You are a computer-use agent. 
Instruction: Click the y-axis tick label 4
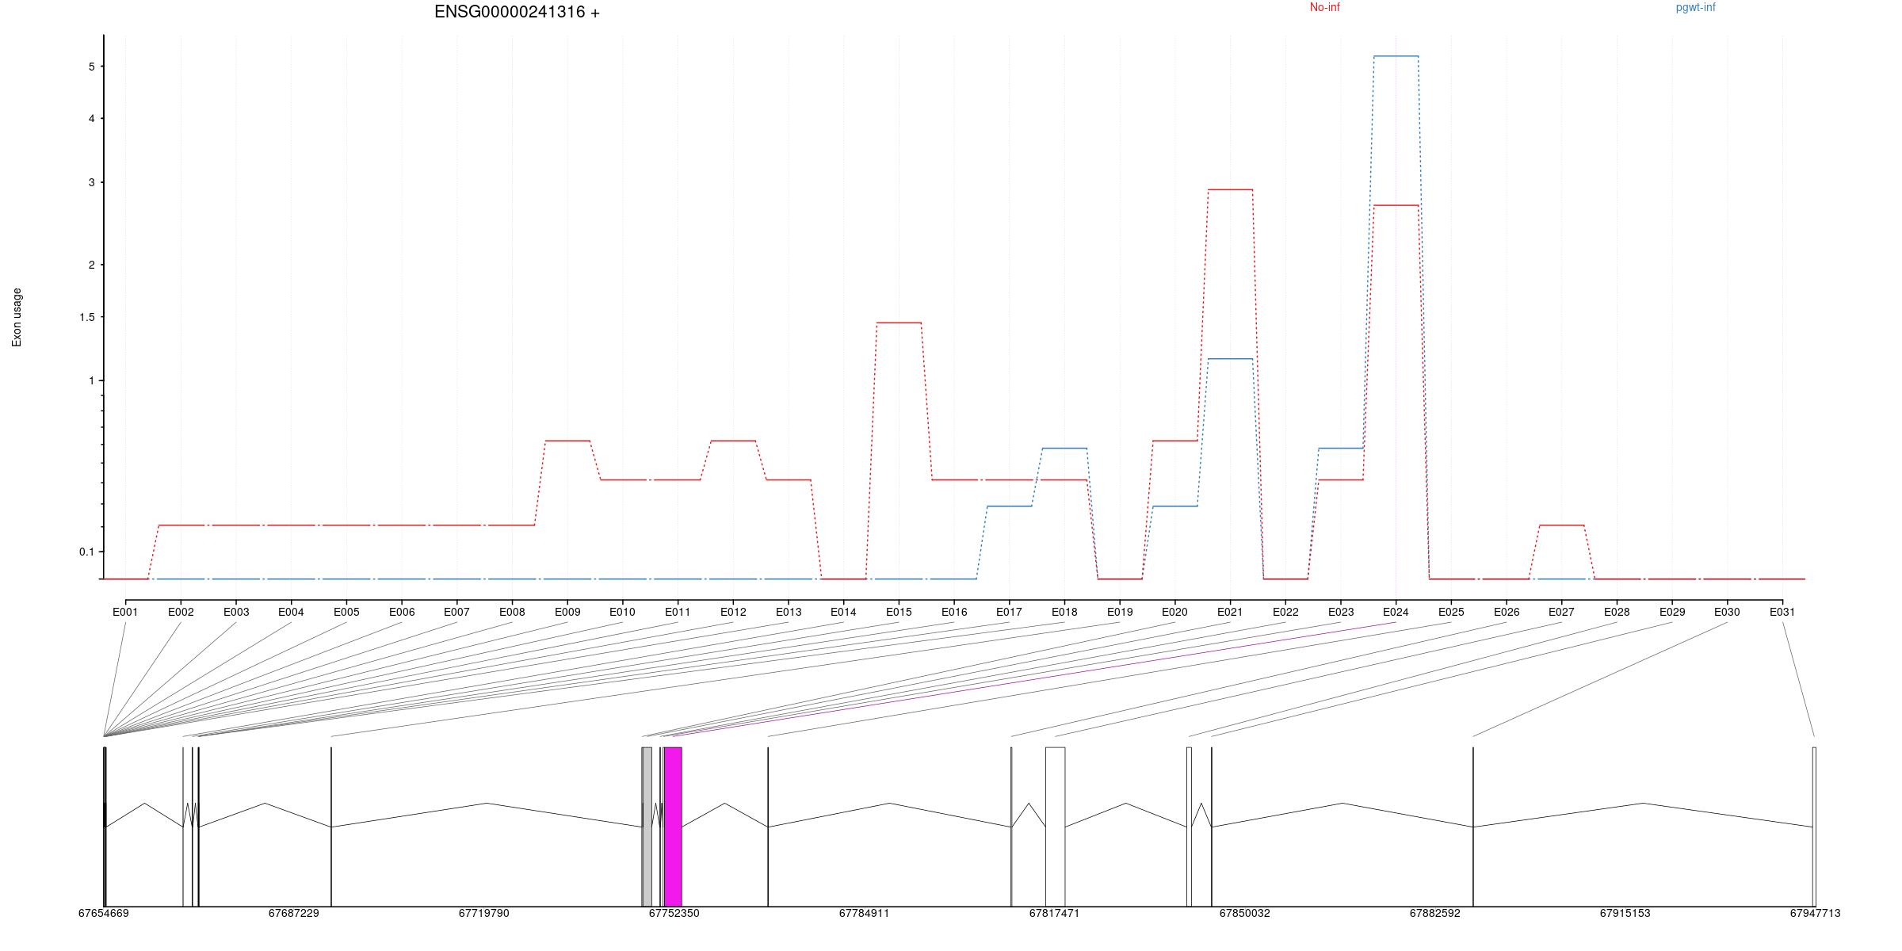[x=92, y=119]
